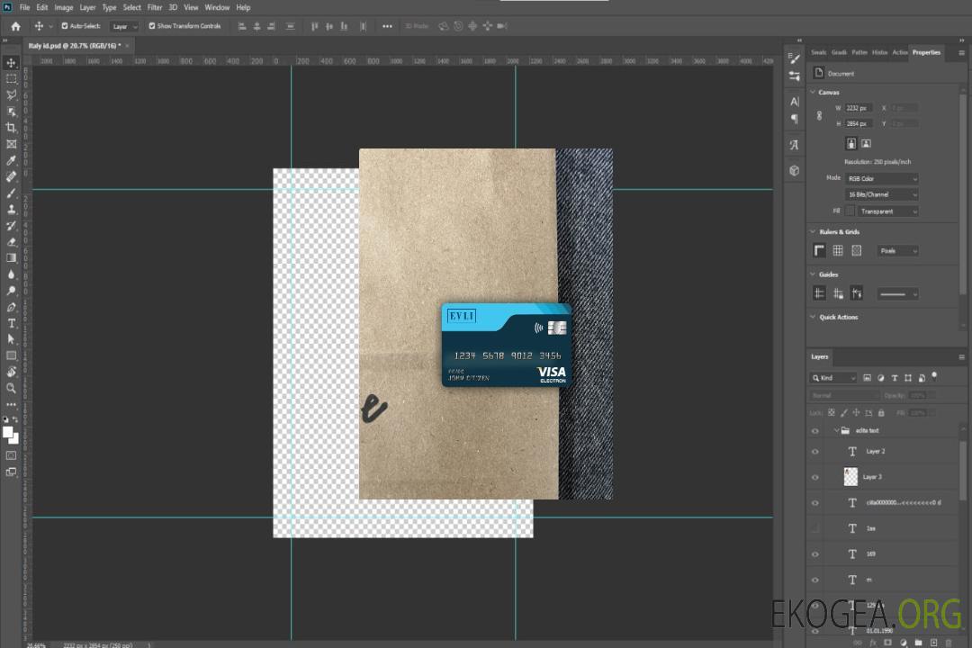The width and height of the screenshot is (972, 648).
Task: Open the Window menu
Action: pyautogui.click(x=217, y=7)
